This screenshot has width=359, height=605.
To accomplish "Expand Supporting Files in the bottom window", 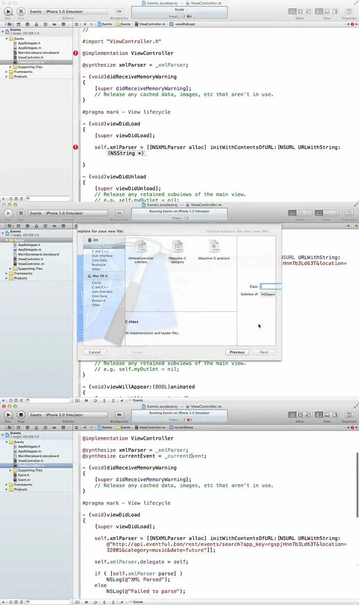I will pos(11,471).
